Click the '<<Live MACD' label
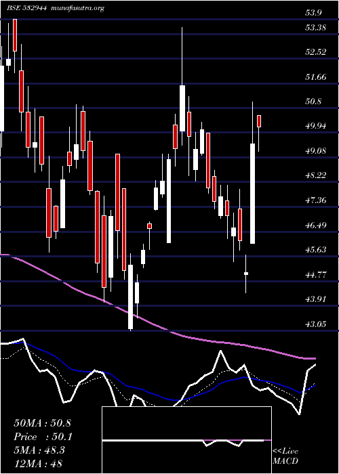This screenshot has width=339, height=474. [285, 456]
